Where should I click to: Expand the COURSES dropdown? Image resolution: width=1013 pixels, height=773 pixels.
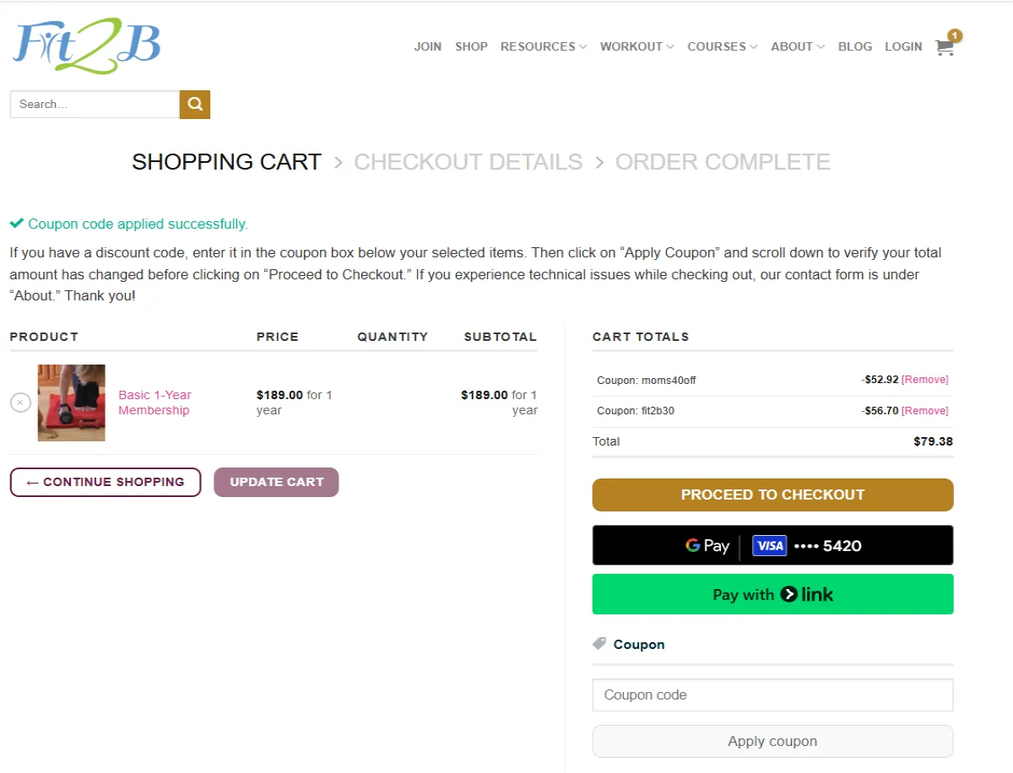(x=717, y=46)
